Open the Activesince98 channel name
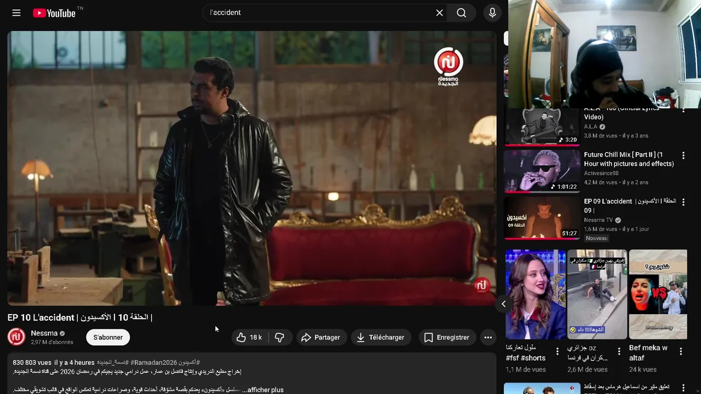Viewport: 701px width, 394px height. click(601, 173)
